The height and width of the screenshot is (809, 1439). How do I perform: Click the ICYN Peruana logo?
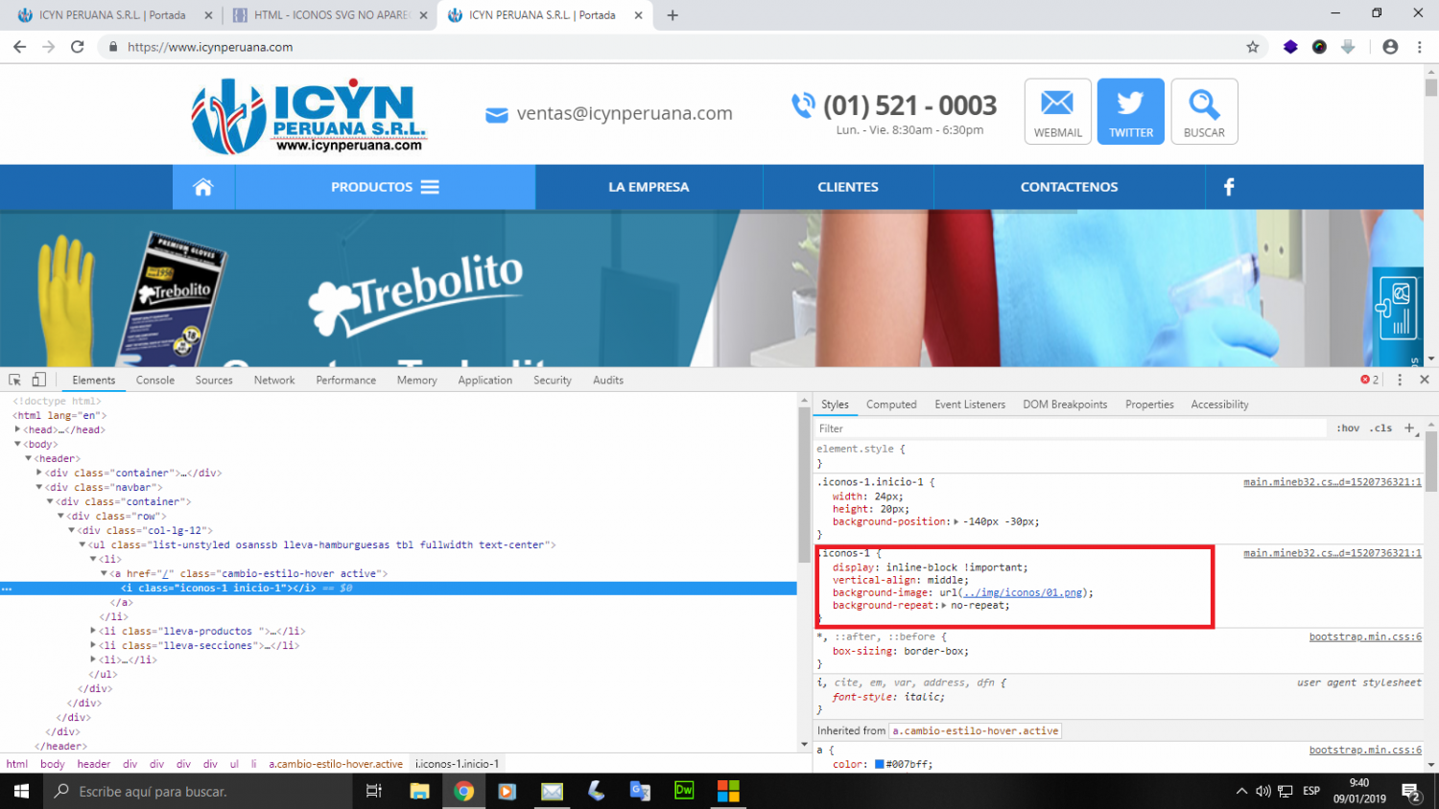tap(309, 115)
